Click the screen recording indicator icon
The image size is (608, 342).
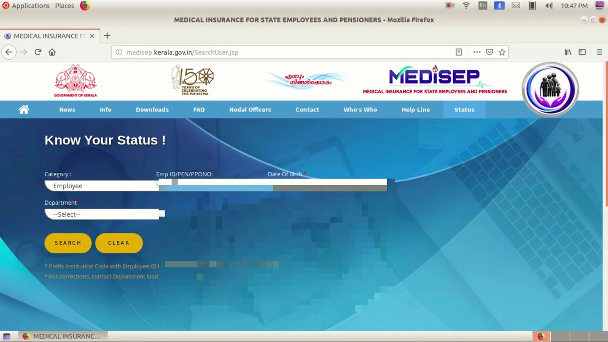pos(450,6)
